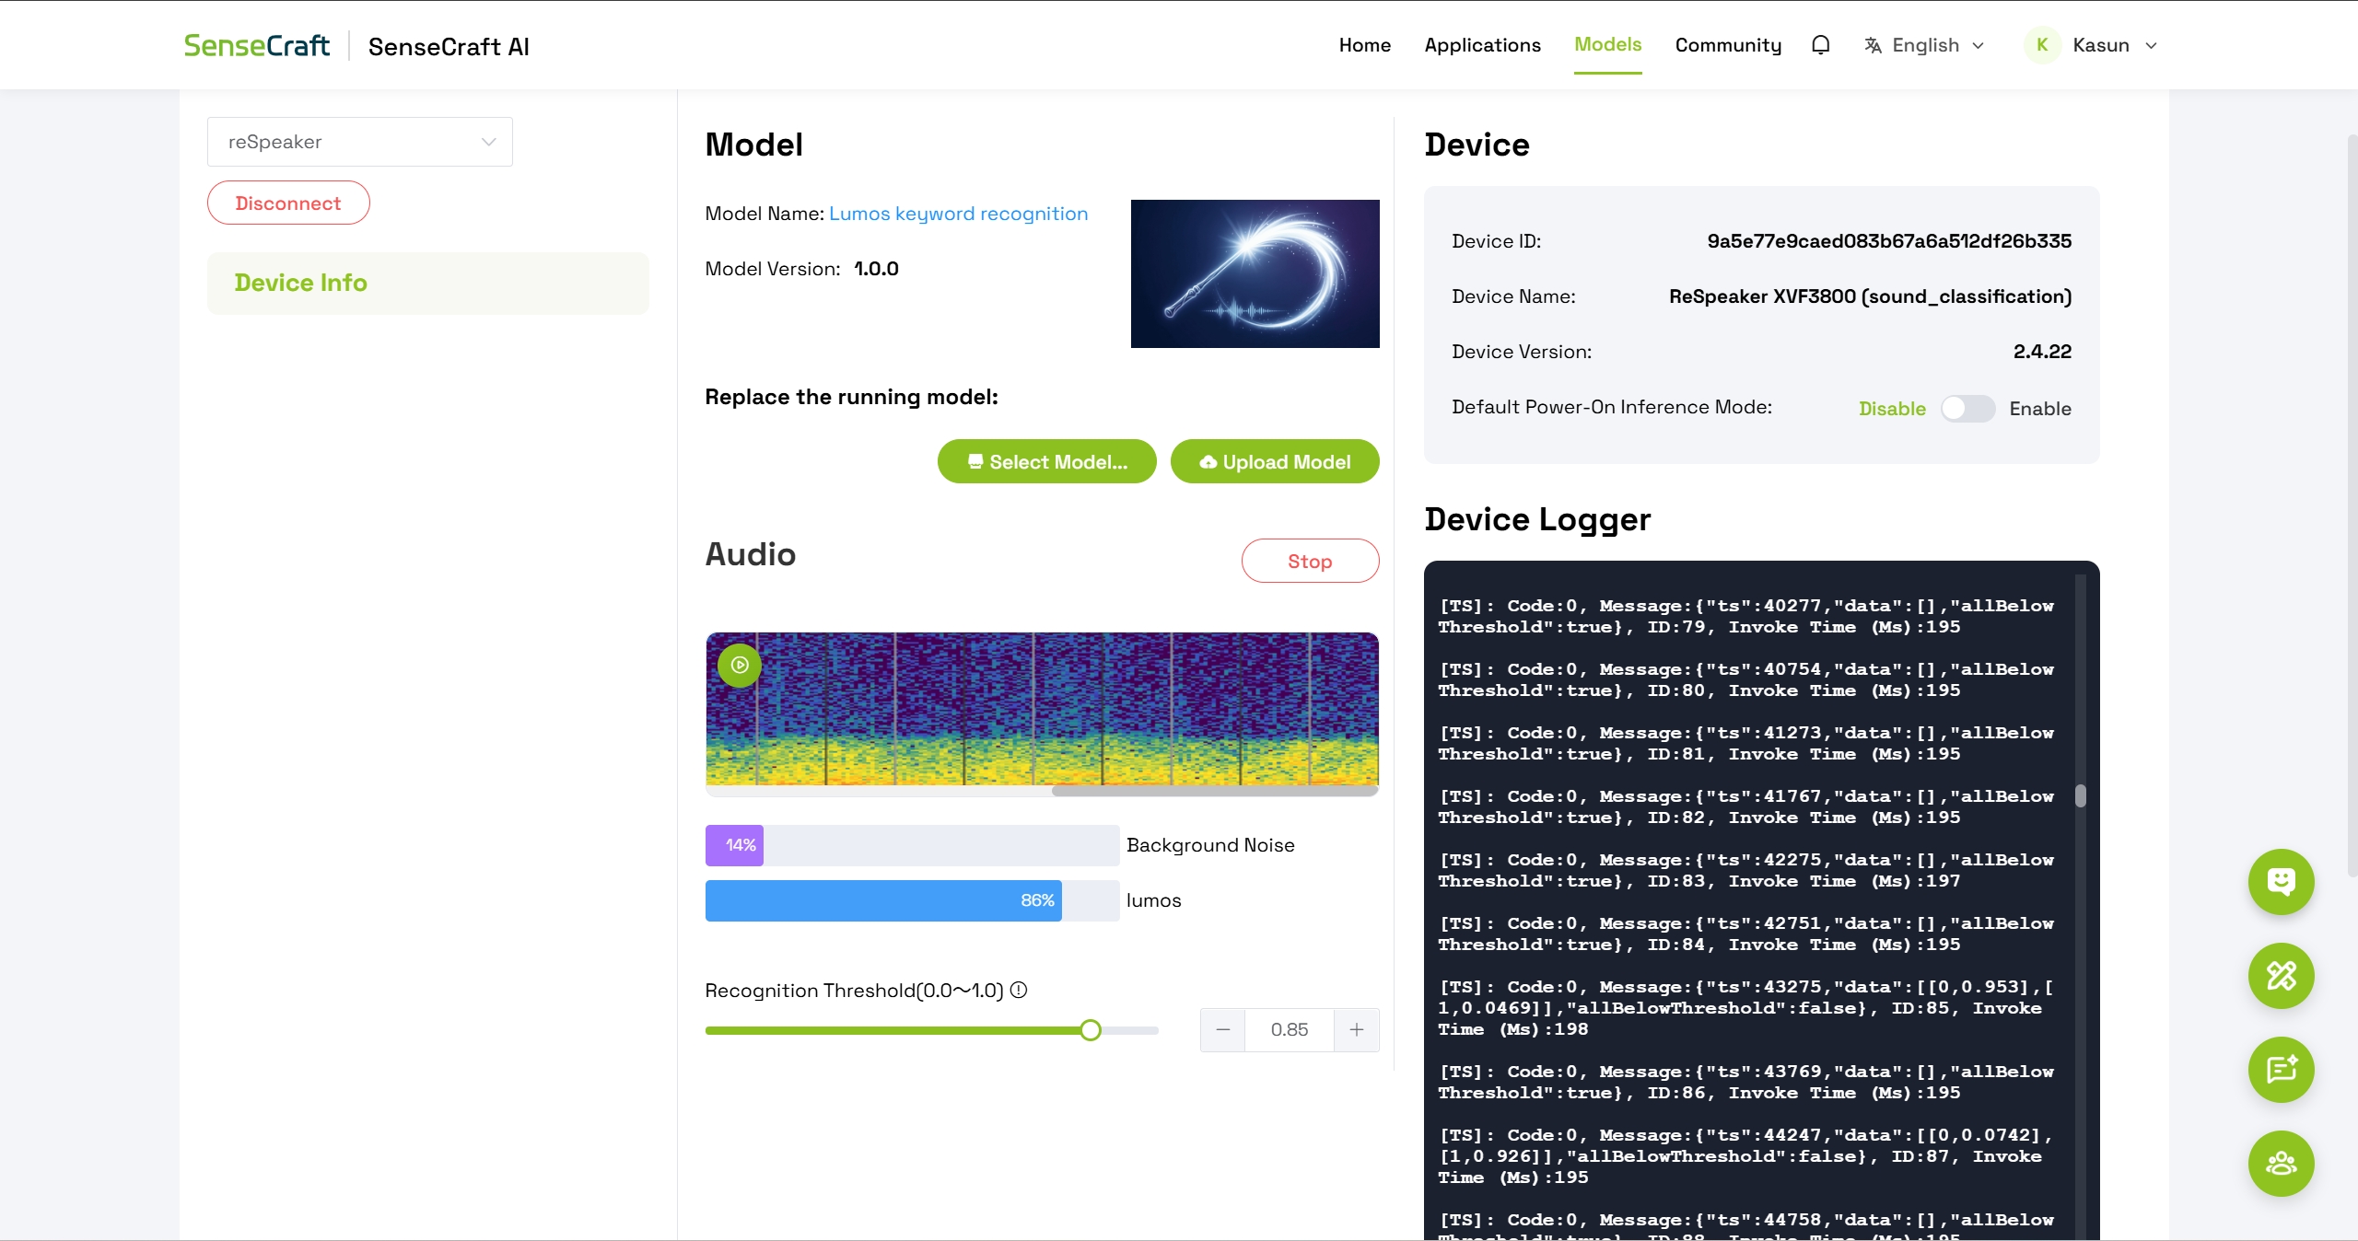
Task: Open the Lumos keyword recognition link
Action: point(958,214)
